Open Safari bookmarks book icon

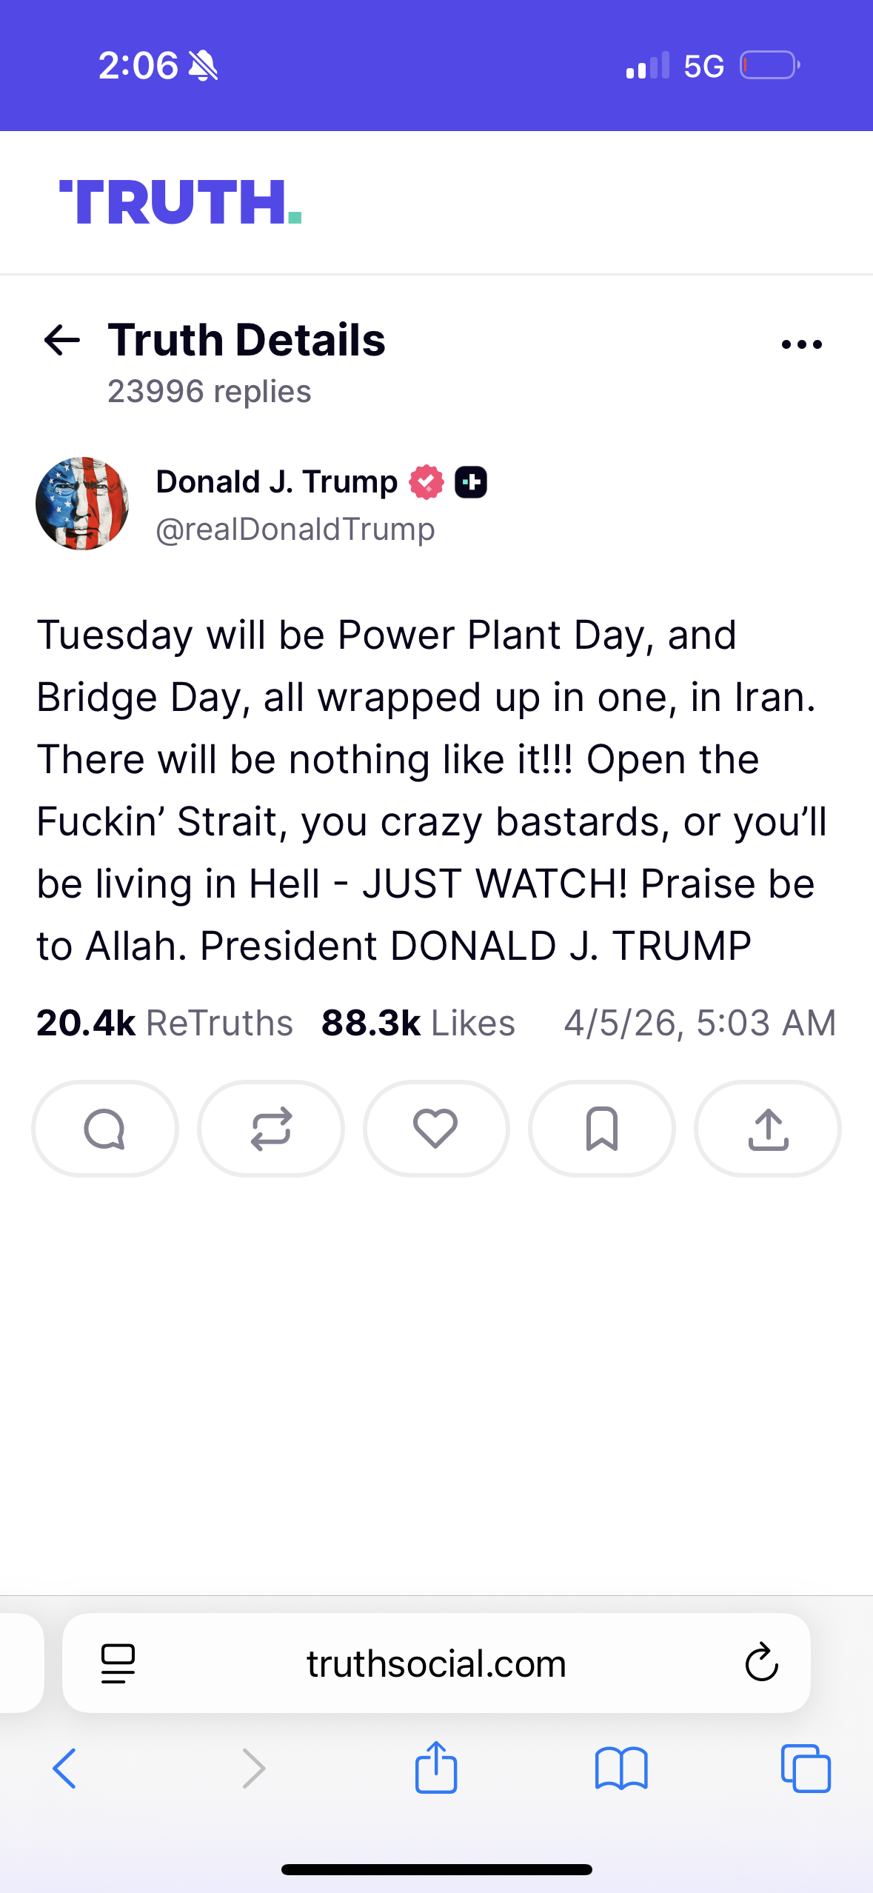[x=621, y=1769]
